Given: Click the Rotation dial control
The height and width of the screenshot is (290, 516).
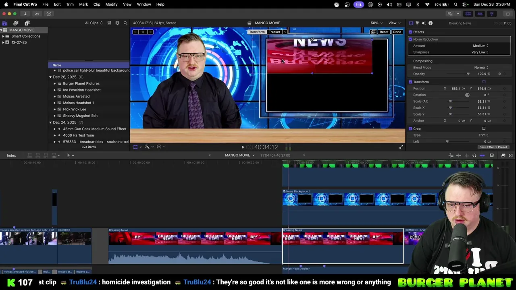Looking at the screenshot, I should click(467, 95).
